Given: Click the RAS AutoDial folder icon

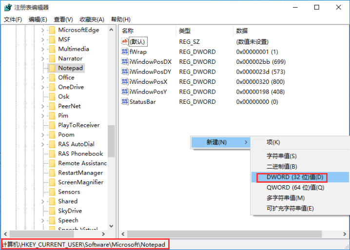Looking at the screenshot, I should pyautogui.click(x=52, y=144).
